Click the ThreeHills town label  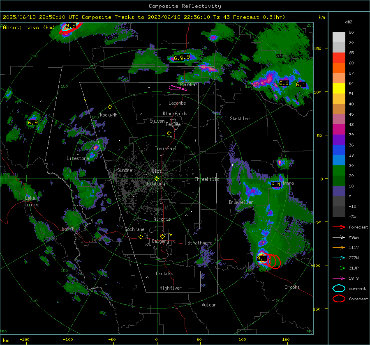click(x=207, y=179)
